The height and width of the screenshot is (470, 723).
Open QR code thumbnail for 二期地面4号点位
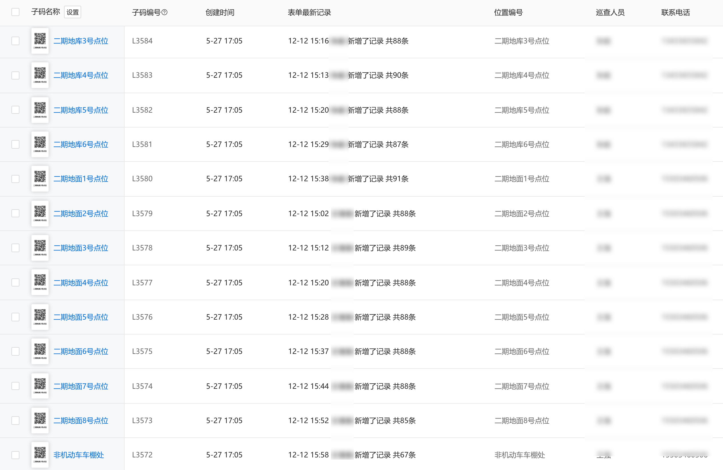click(x=40, y=282)
